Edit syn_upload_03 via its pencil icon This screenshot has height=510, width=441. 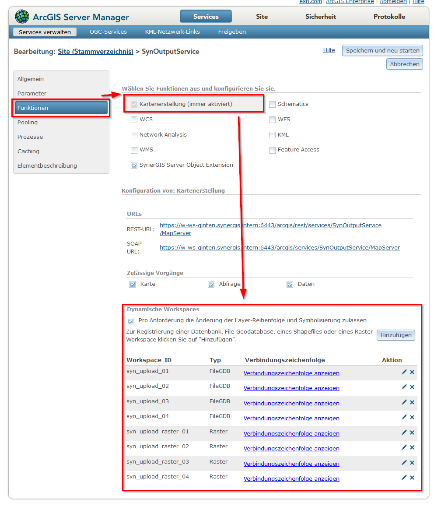pos(404,402)
